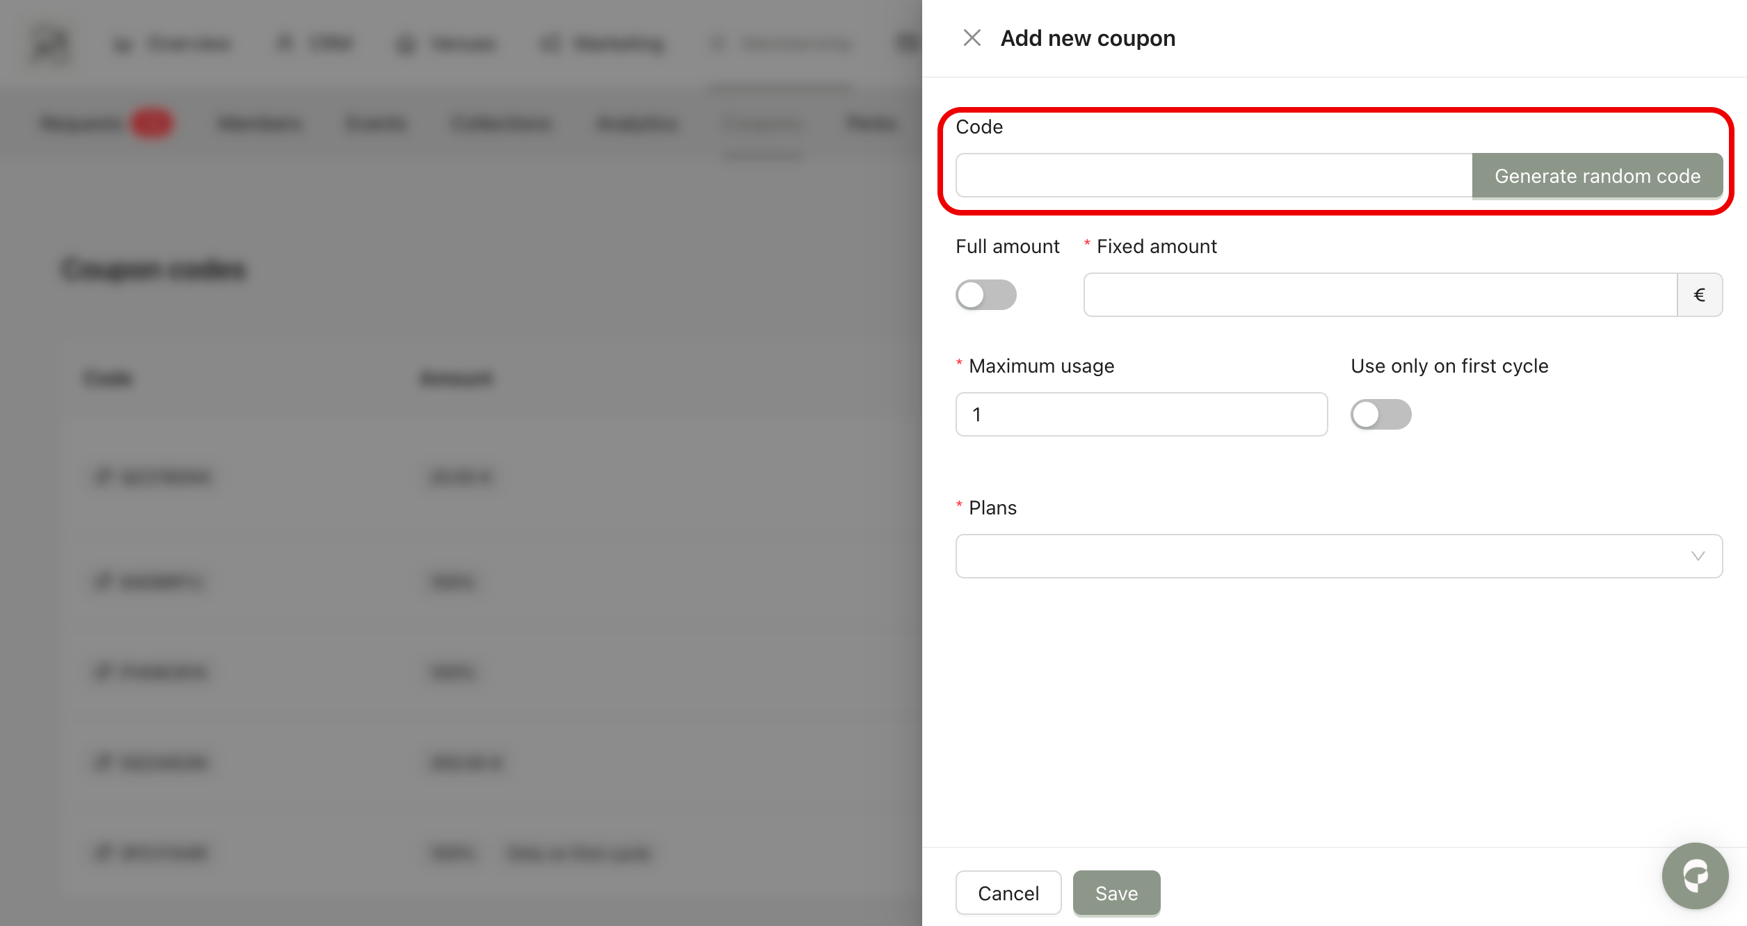The image size is (1747, 926).
Task: Click edit pencil icon on last coupon row
Action: 103,852
